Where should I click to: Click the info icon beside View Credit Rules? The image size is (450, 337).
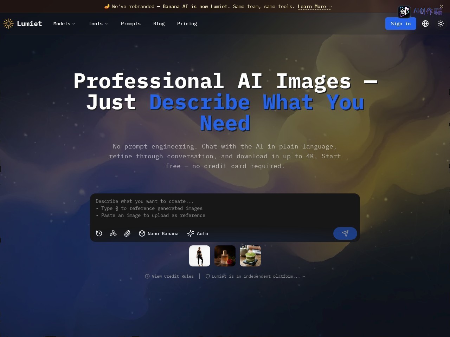pyautogui.click(x=147, y=276)
